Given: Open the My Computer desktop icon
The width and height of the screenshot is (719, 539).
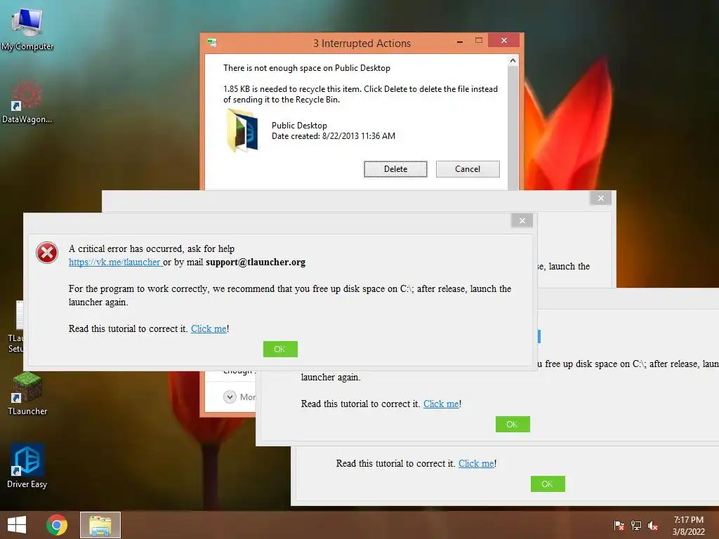Looking at the screenshot, I should point(27,28).
